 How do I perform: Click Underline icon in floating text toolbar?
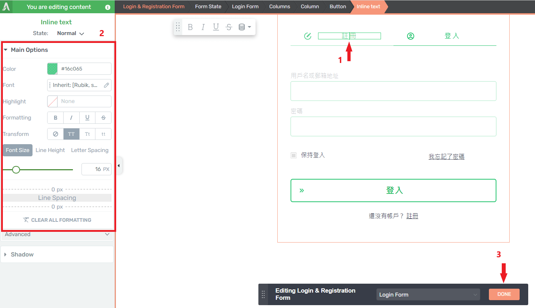click(x=216, y=27)
